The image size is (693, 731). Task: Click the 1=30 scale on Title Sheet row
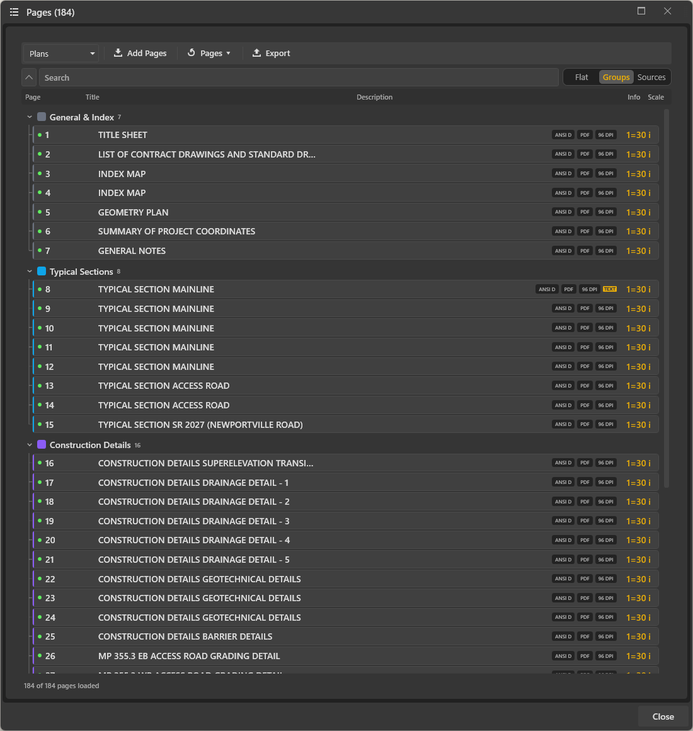pyautogui.click(x=638, y=135)
